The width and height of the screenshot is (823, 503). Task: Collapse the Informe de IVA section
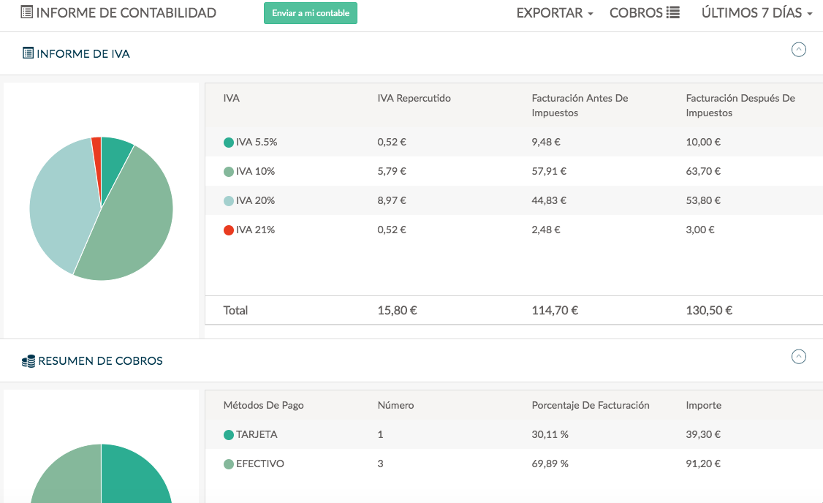(x=799, y=50)
